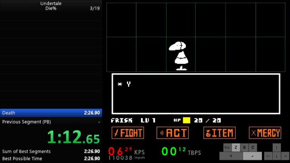Image resolution: width=290 pixels, height=163 pixels.
Task: Click the TBPS label
Action: [194, 153]
